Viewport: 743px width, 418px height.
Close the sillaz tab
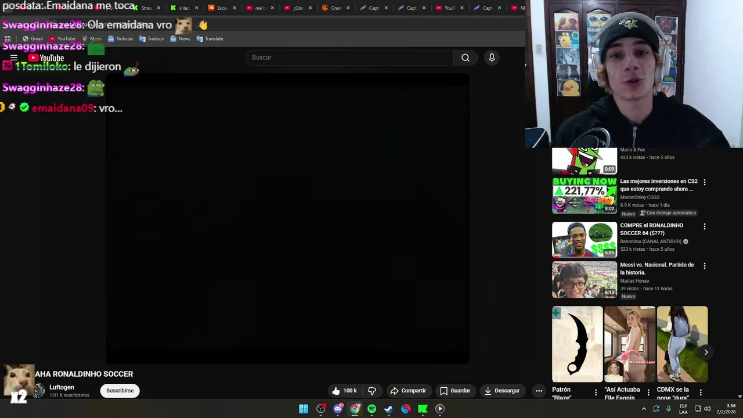tap(197, 8)
